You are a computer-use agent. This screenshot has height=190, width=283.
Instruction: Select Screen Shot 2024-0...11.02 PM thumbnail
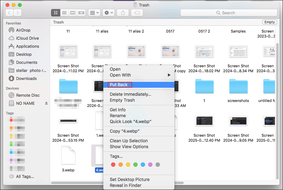pos(68,51)
